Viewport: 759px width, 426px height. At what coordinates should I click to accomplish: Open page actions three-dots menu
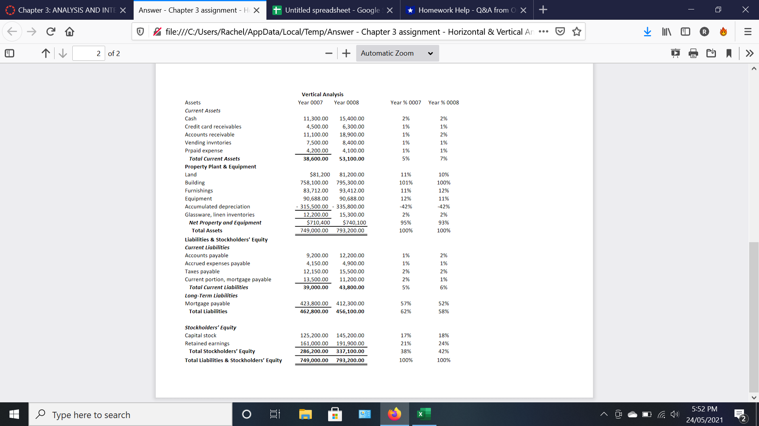[x=544, y=32]
